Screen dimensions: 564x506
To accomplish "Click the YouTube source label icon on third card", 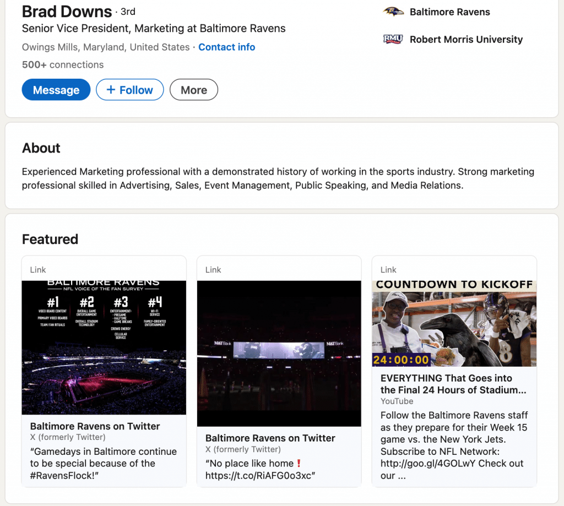I will coord(397,401).
